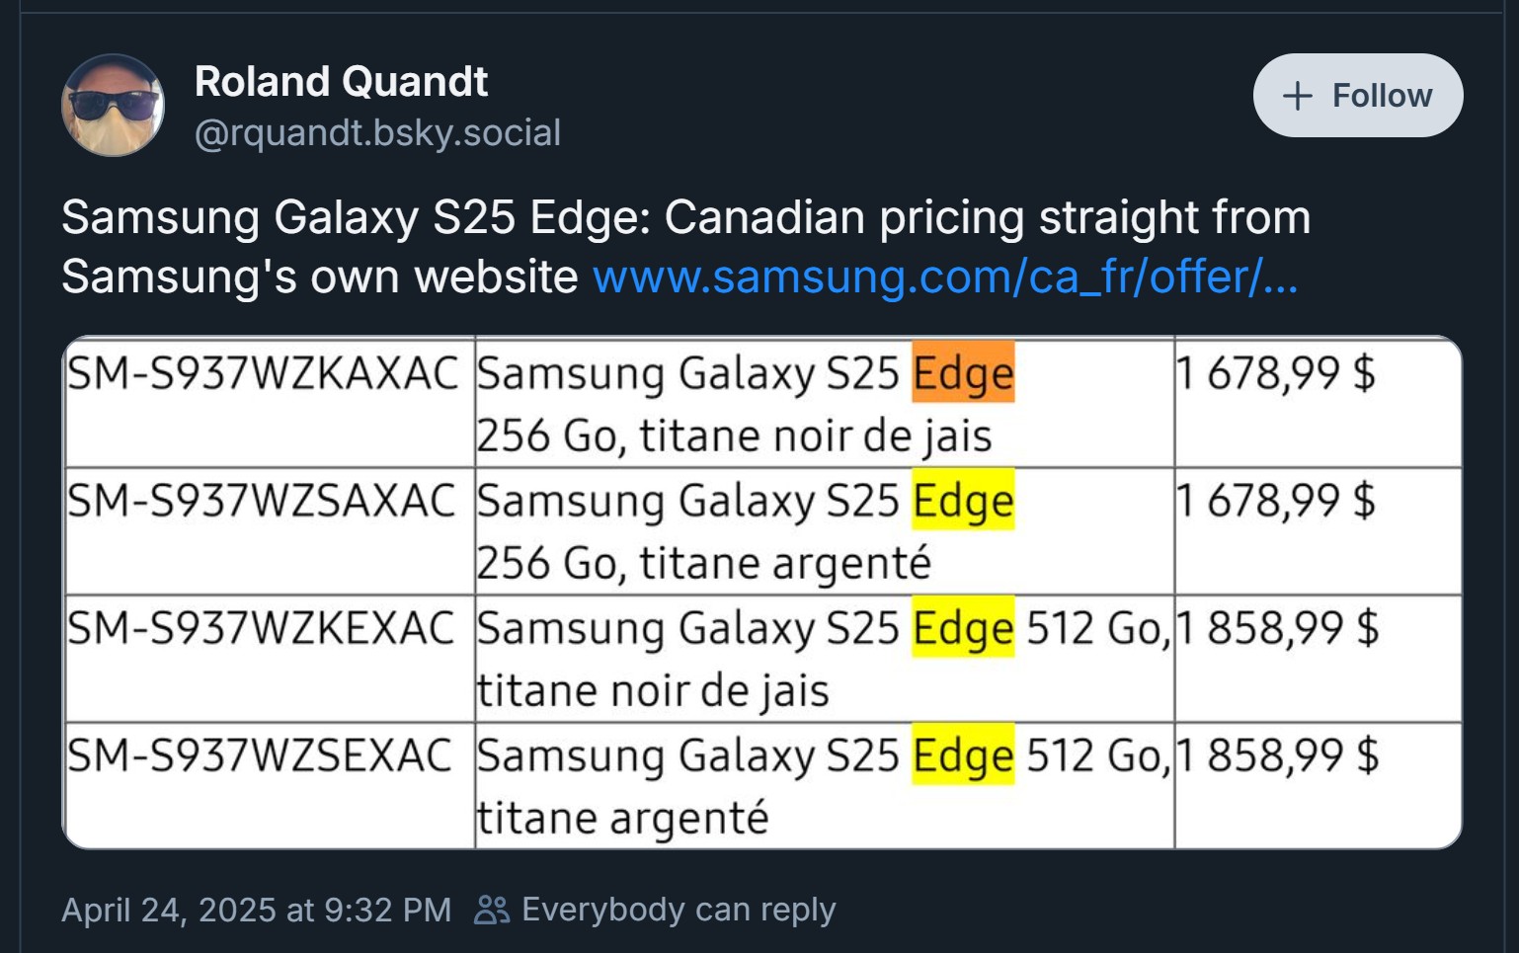
Task: Click the SM-S937WZKEXAC model code
Action: click(x=261, y=628)
